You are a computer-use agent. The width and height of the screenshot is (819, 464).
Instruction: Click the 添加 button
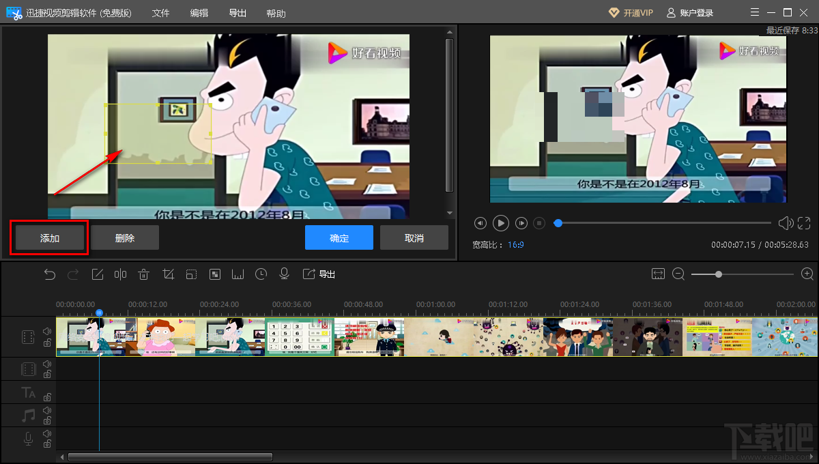tap(50, 238)
